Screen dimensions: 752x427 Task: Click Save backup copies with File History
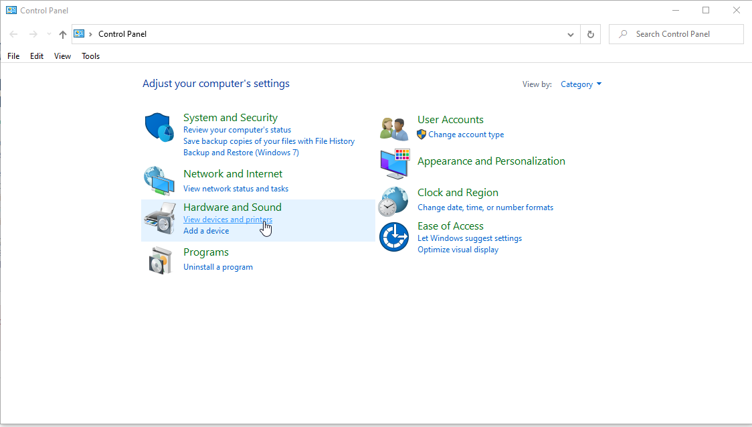pyautogui.click(x=269, y=141)
